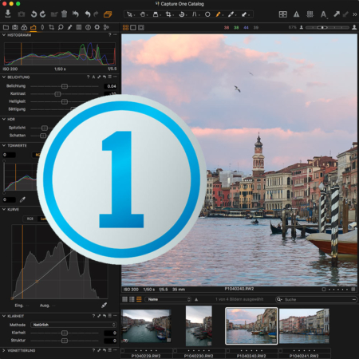Open the Color three-circles tool tab

(24, 27)
